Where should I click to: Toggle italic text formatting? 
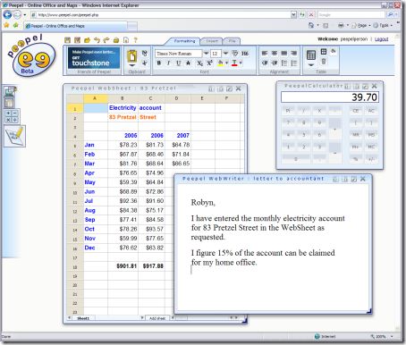pos(168,63)
